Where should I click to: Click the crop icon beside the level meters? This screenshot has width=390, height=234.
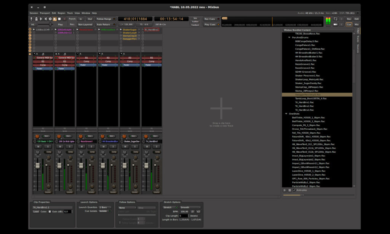[336, 19]
